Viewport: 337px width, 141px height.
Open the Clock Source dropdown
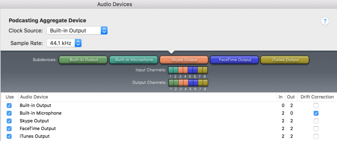tap(77, 30)
